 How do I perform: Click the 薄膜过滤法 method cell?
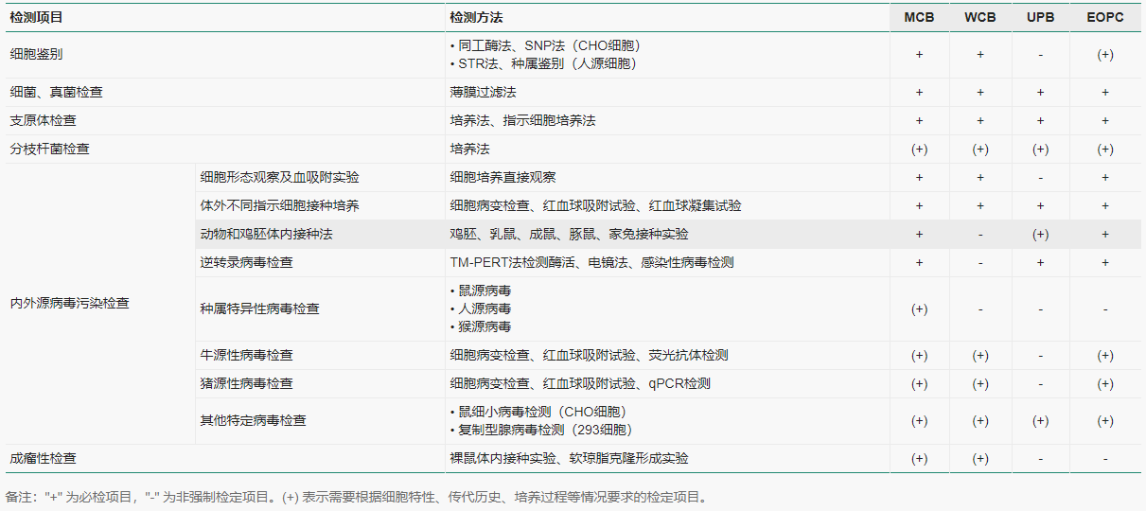click(x=483, y=93)
